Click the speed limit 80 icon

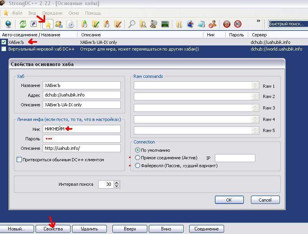point(238,25)
